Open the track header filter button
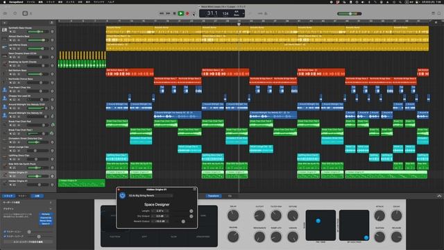This screenshot has width=444, height=250. coord(51,23)
